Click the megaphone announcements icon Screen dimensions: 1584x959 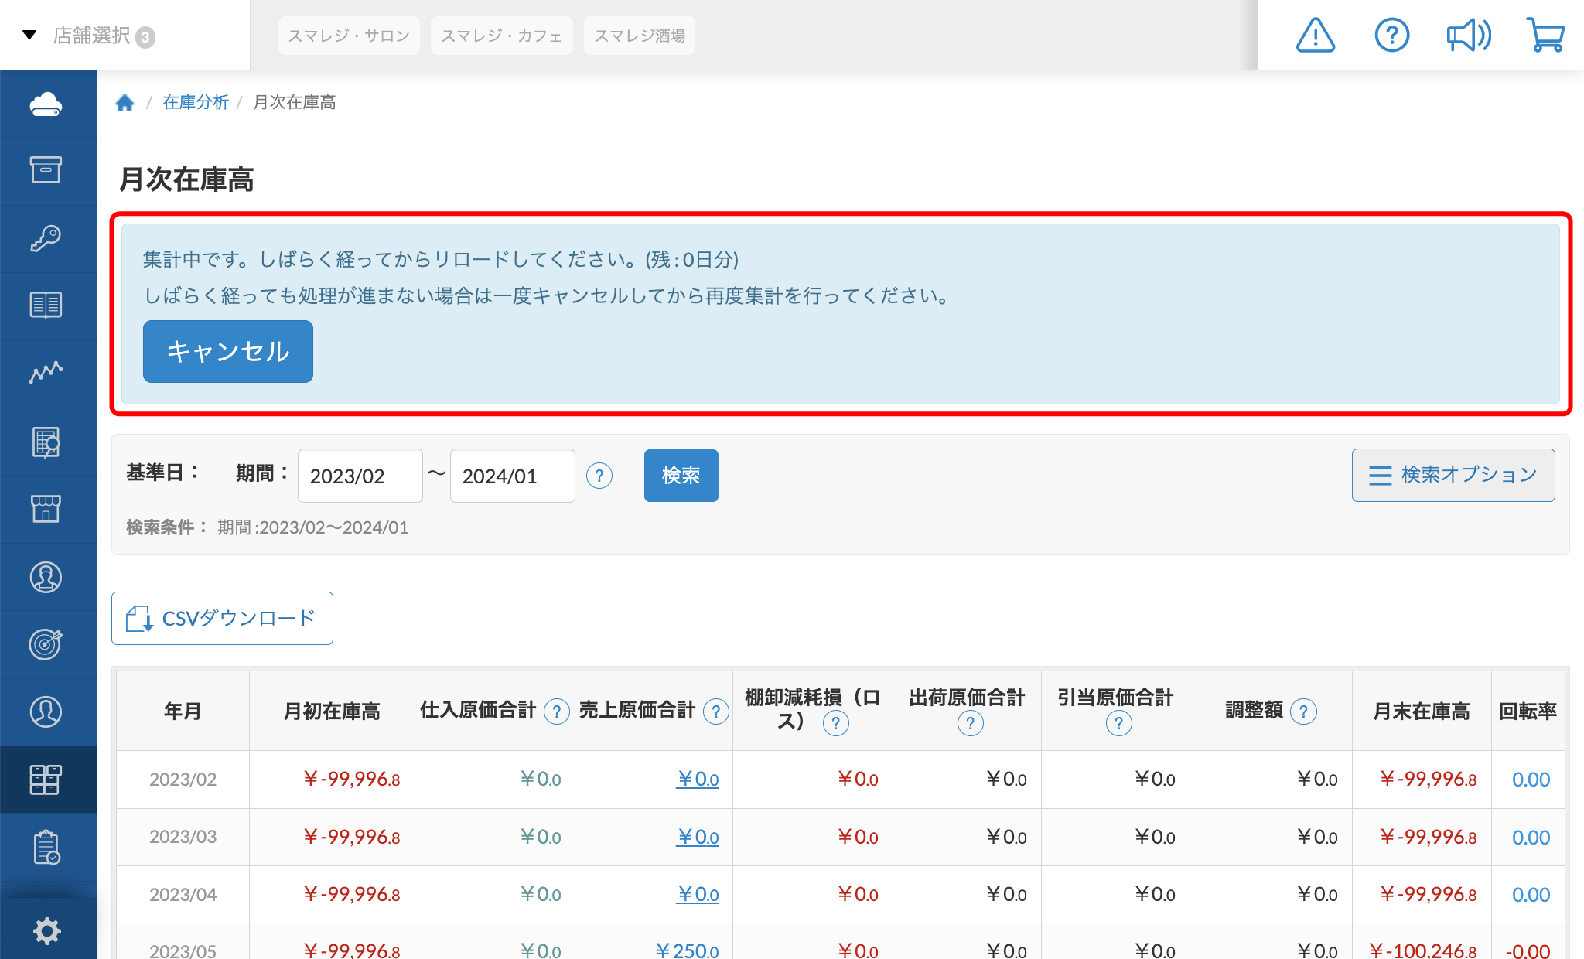1468,36
